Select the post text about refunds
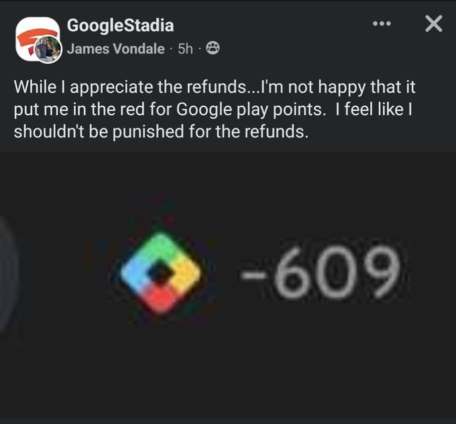Screen dimensions: 456x424 click(x=215, y=109)
